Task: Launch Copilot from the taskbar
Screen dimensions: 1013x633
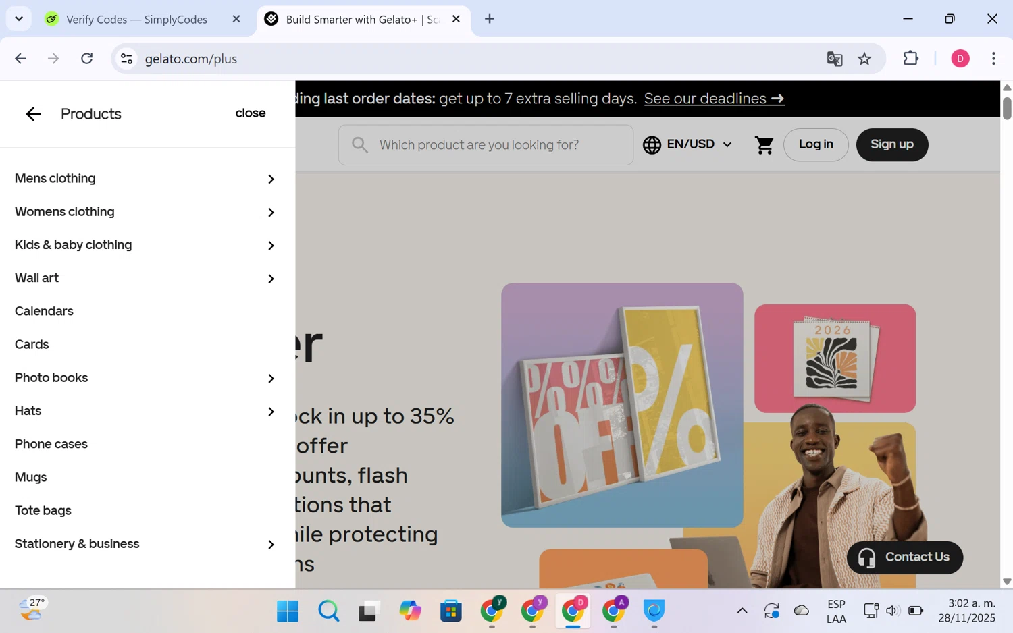Action: point(410,611)
